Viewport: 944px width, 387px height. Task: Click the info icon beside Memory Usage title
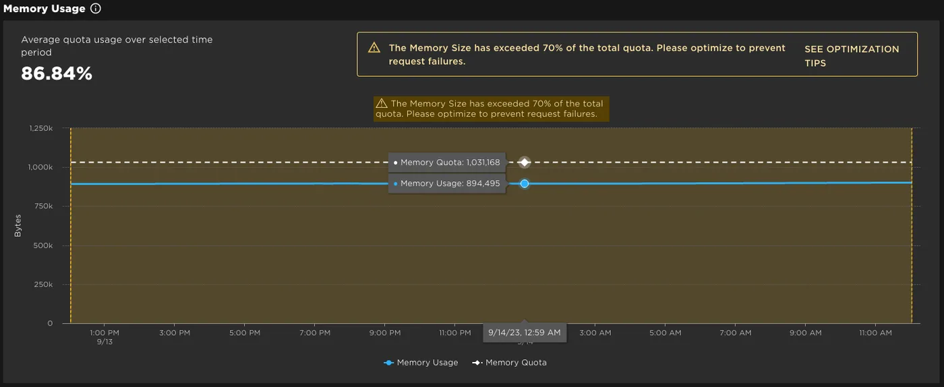pyautogui.click(x=96, y=9)
